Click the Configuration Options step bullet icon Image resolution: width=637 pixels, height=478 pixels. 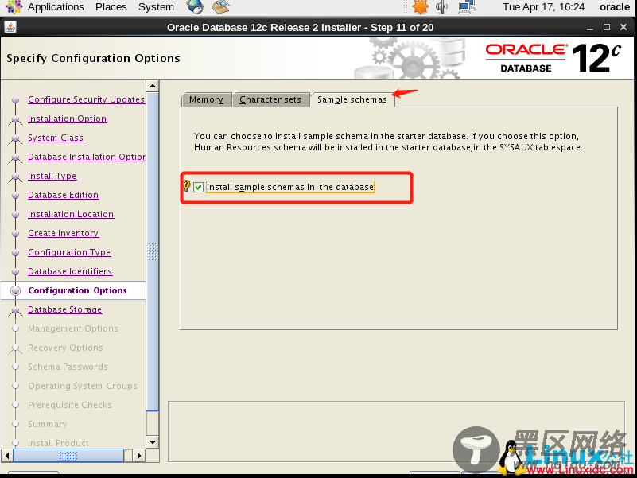coord(15,290)
